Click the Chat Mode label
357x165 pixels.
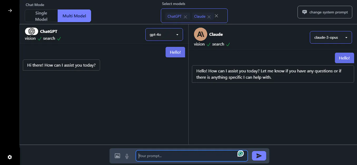(35, 5)
